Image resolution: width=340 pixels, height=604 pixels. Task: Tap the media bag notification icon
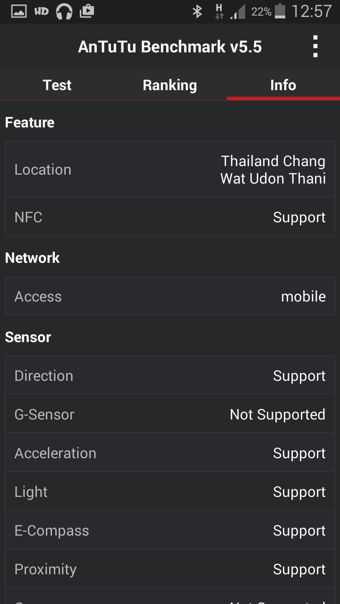[x=87, y=11]
